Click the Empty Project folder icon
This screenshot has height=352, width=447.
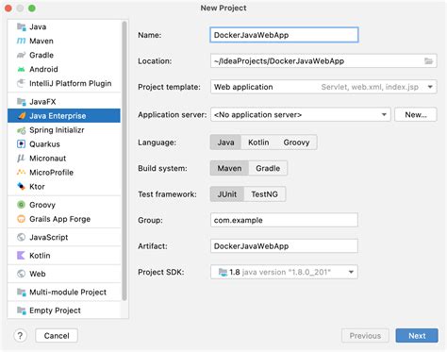coord(22,310)
